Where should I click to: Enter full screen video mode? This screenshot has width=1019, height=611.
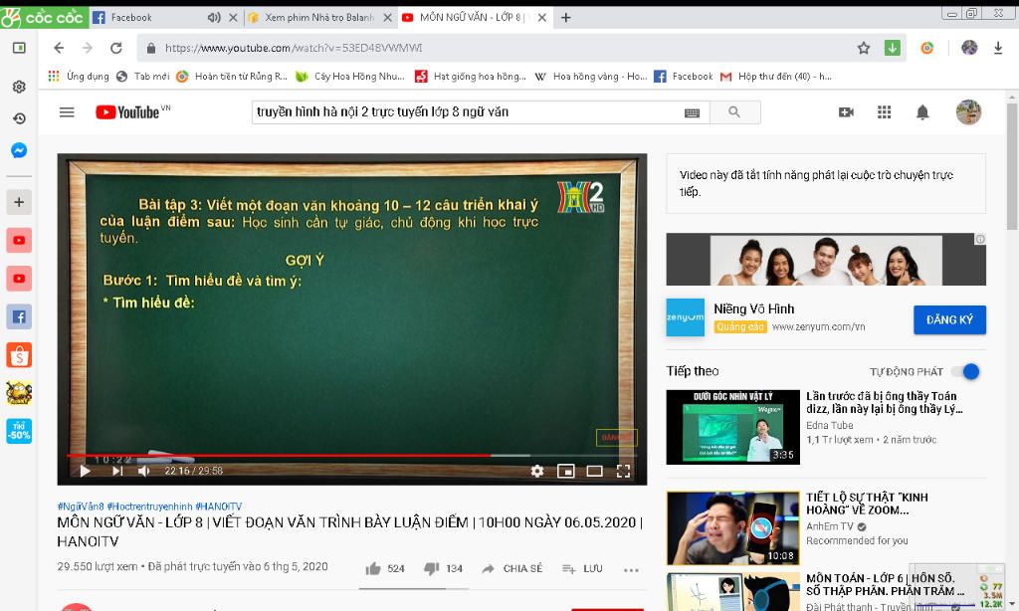[623, 471]
